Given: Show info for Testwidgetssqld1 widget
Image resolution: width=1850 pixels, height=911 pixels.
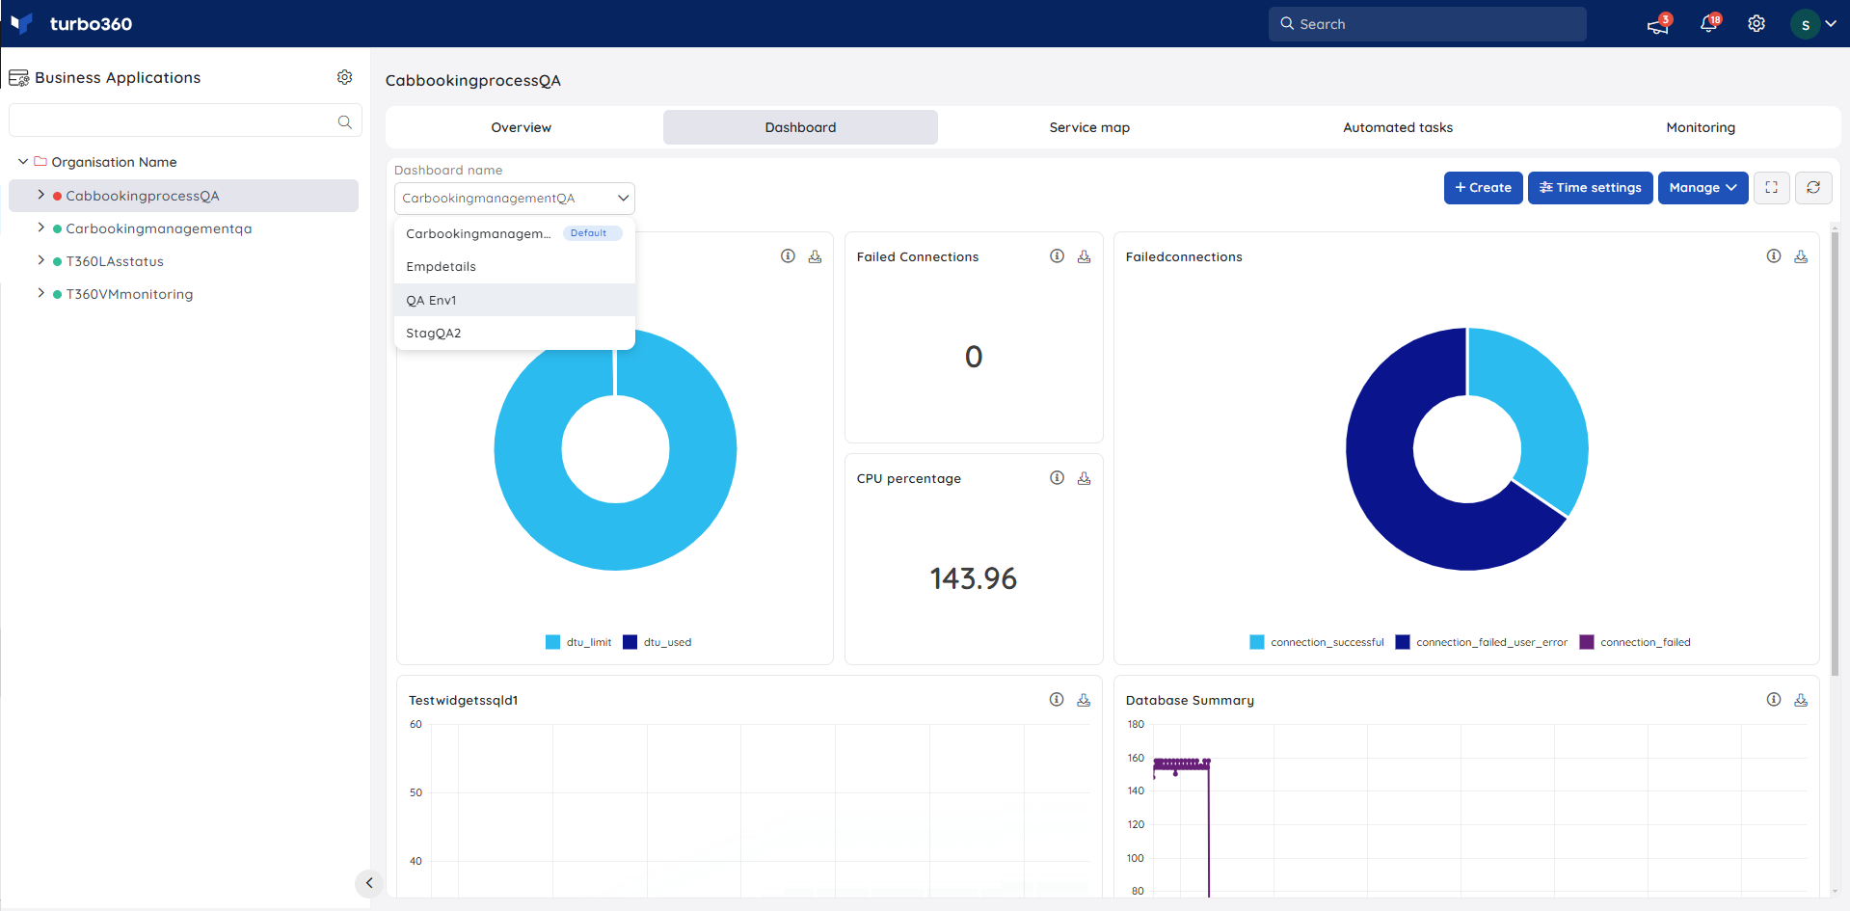Looking at the screenshot, I should click(x=1057, y=700).
